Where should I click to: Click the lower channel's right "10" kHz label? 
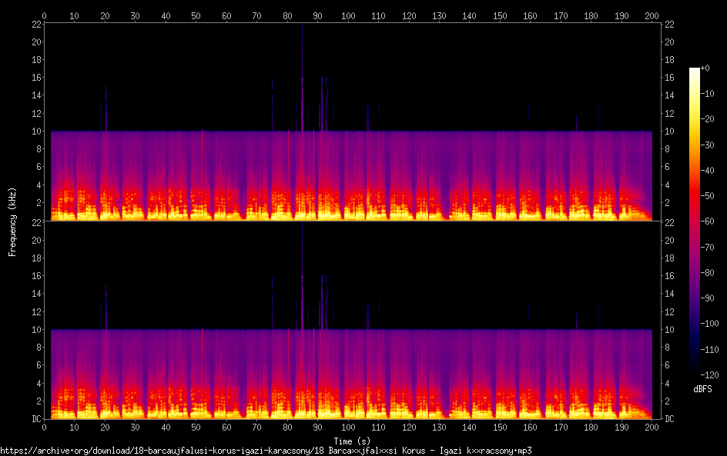click(669, 330)
